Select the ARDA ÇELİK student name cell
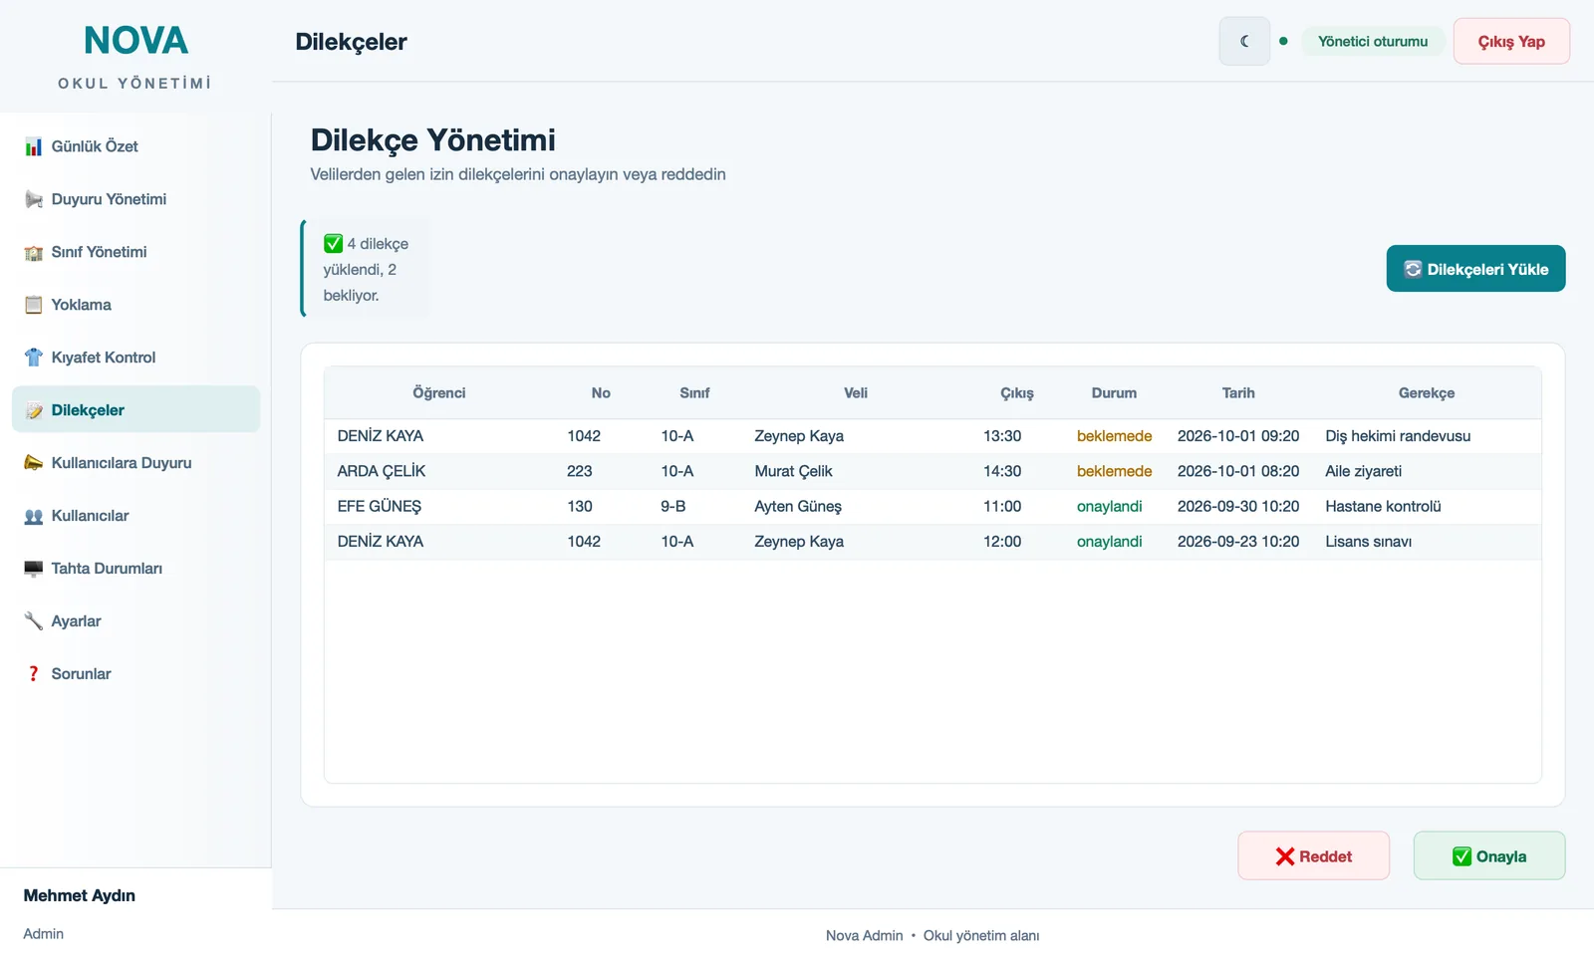1594x961 pixels. [x=382, y=471]
